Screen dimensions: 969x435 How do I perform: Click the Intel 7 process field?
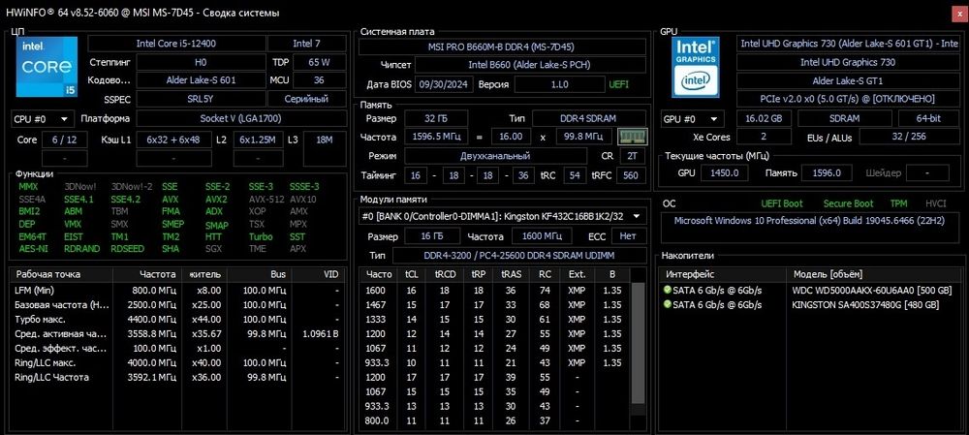[306, 44]
